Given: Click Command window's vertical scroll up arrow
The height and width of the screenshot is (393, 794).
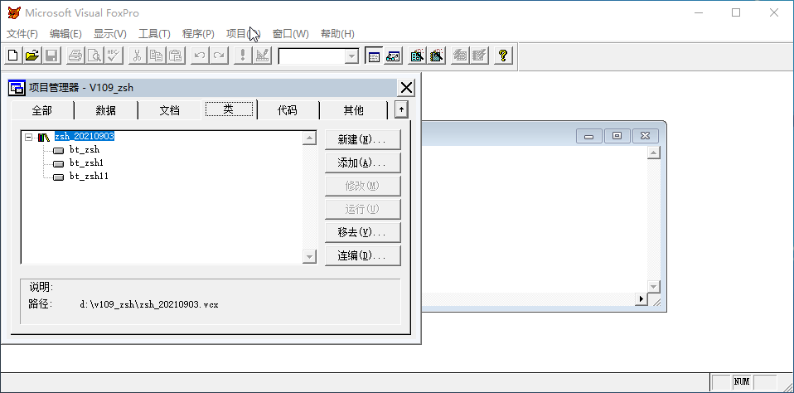Looking at the screenshot, I should click(x=654, y=153).
